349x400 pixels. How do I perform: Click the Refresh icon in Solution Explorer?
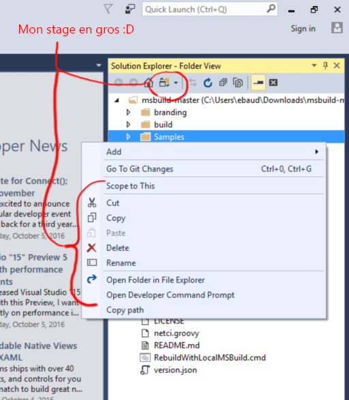pyautogui.click(x=208, y=82)
